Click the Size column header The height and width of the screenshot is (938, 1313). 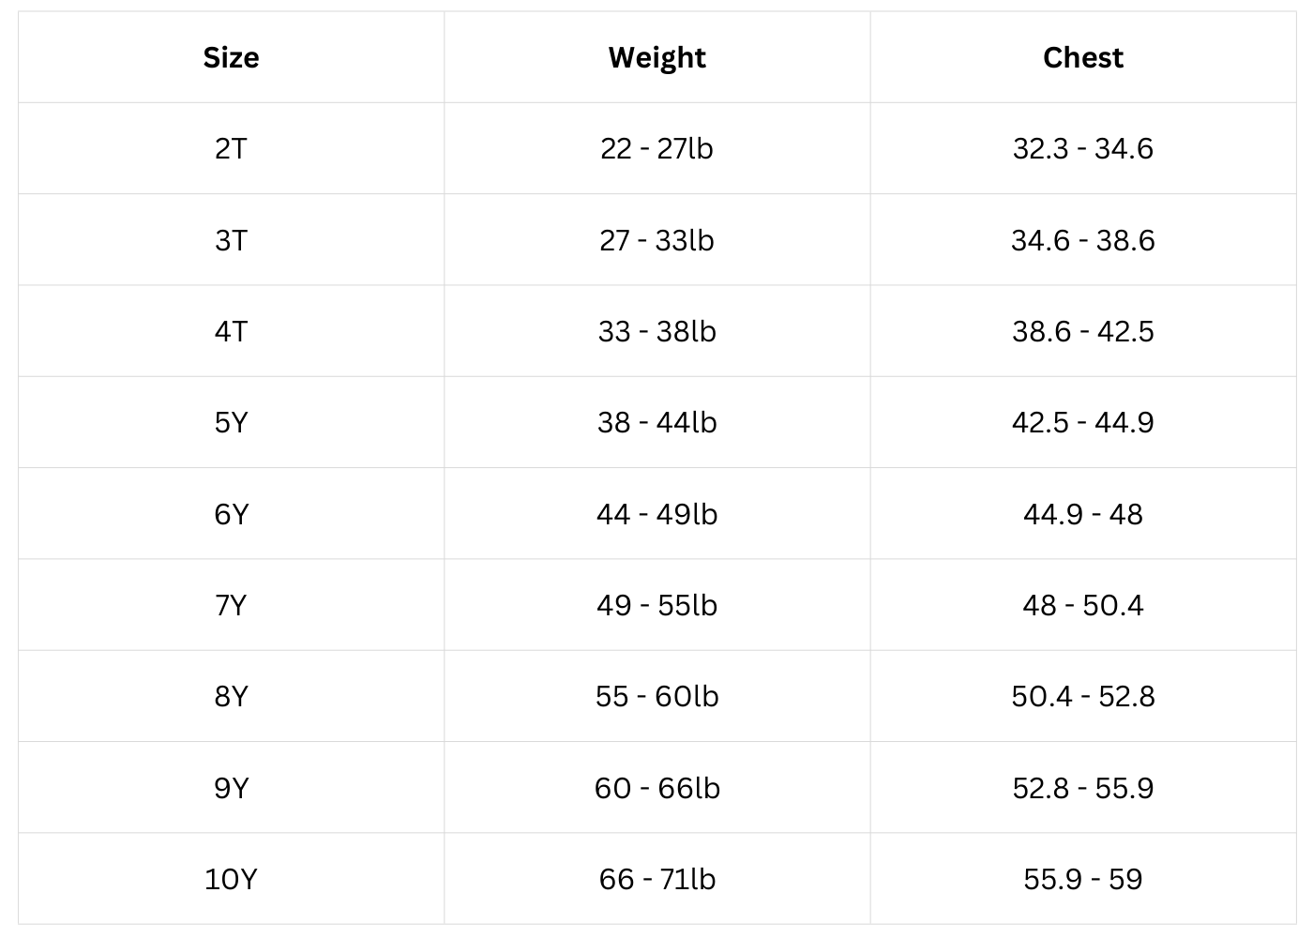coord(231,58)
